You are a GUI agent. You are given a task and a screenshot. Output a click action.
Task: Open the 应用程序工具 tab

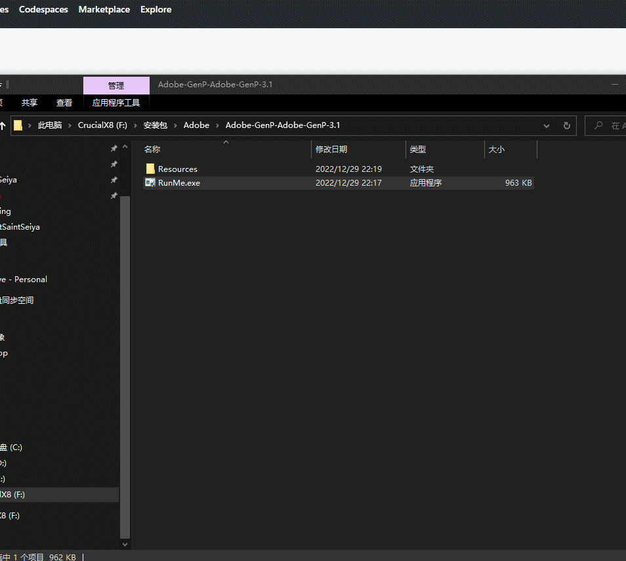point(116,102)
